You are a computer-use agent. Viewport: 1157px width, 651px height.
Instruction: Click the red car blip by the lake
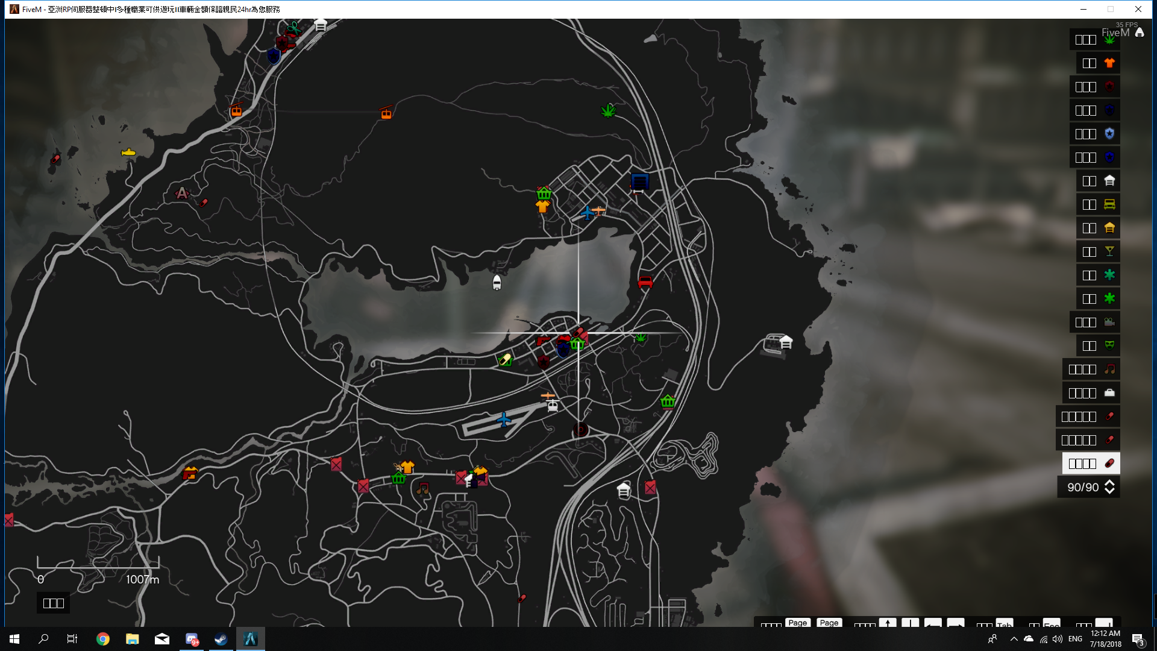click(x=645, y=281)
